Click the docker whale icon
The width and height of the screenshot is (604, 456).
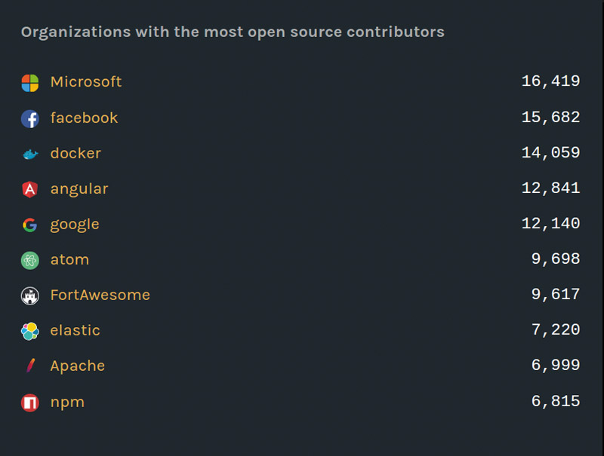(30, 155)
